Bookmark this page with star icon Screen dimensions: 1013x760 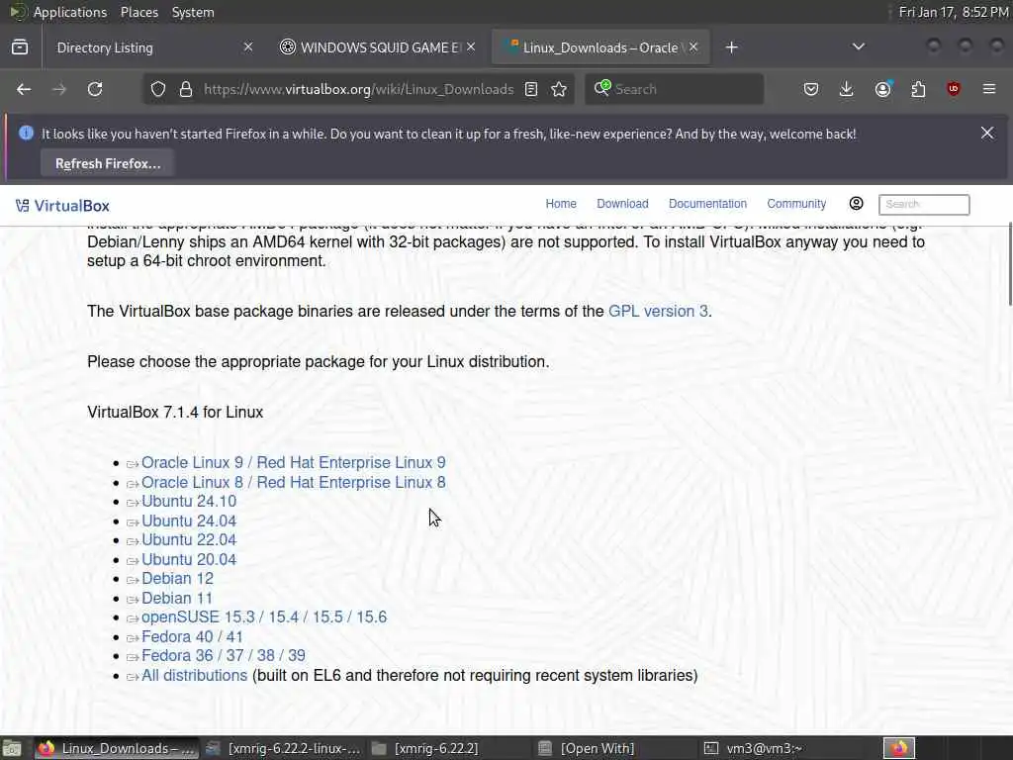point(560,89)
